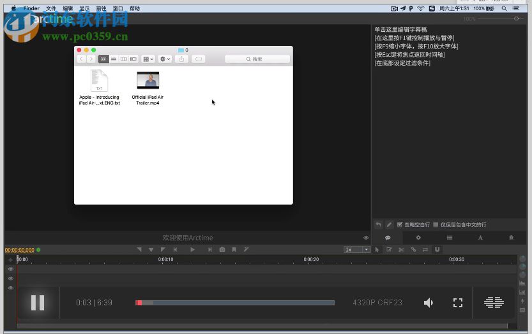This screenshot has width=532, height=334.
Task: Toggle the eye icon beside 欢迎使用Arctime
Action: coord(366,238)
